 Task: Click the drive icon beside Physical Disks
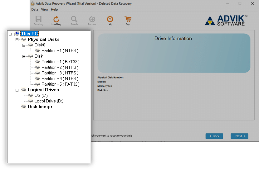pos(24,40)
